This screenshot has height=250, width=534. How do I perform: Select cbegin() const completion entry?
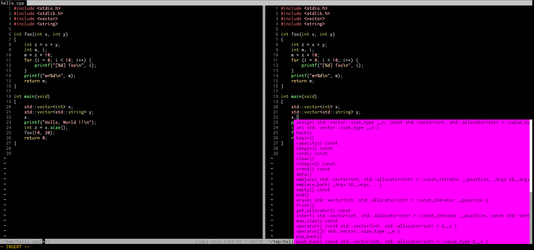pyautogui.click(x=412, y=148)
